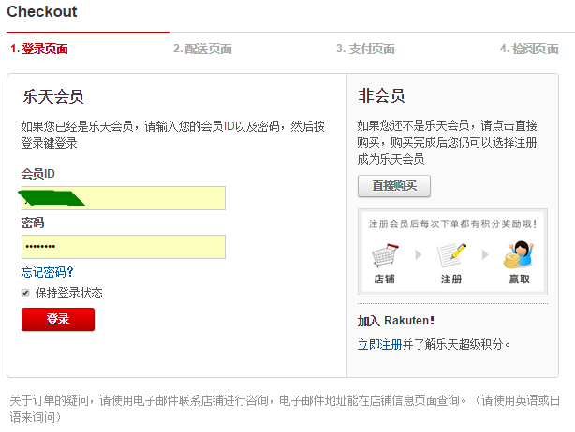Click the 加入 Rakuten! heading
This screenshot has width=575, height=432.
tap(396, 321)
